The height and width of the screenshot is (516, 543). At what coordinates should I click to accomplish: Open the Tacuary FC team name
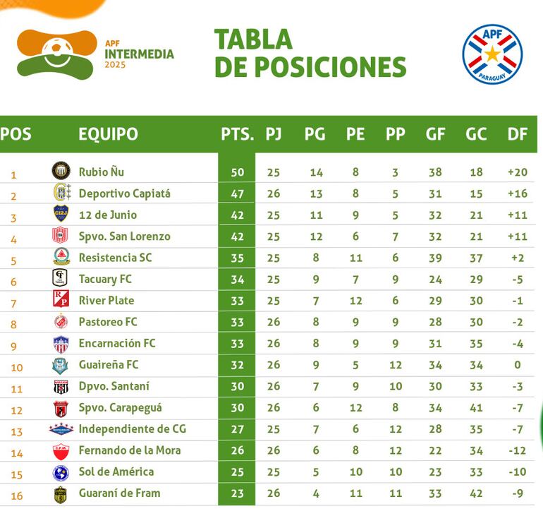105,279
